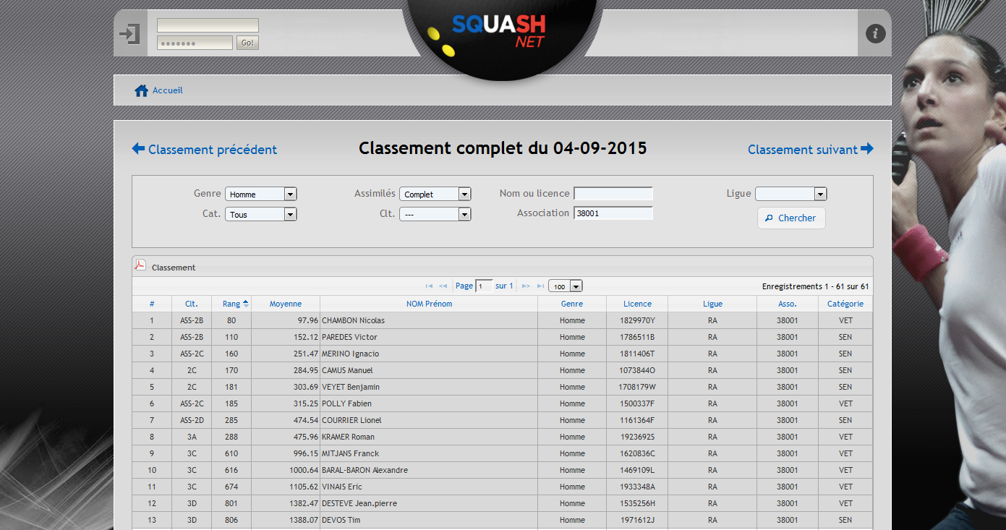Open Classement suivant link

[803, 150]
